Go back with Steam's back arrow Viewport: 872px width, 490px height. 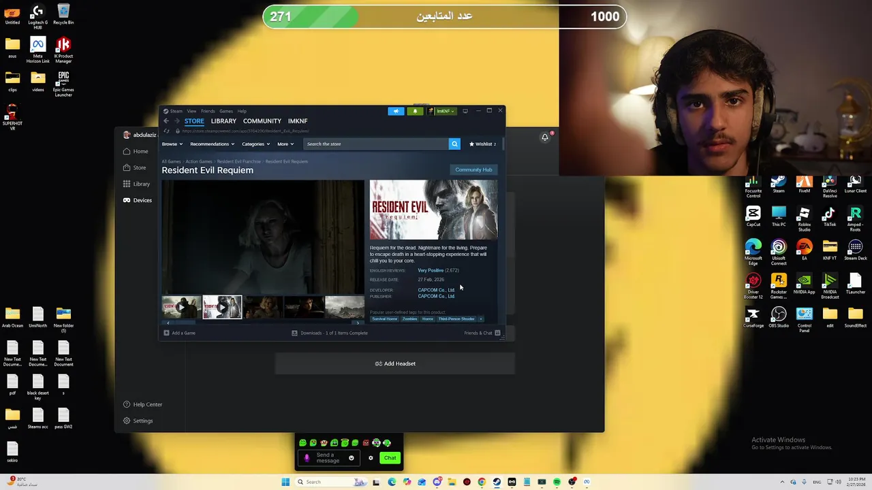point(166,121)
